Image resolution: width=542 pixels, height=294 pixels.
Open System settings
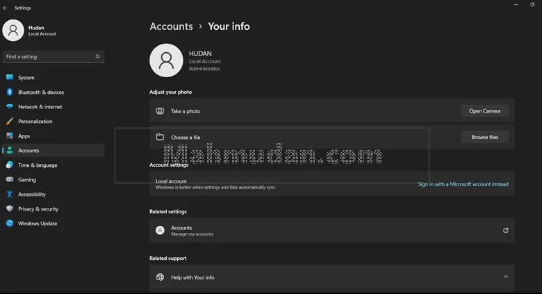(x=54, y=77)
